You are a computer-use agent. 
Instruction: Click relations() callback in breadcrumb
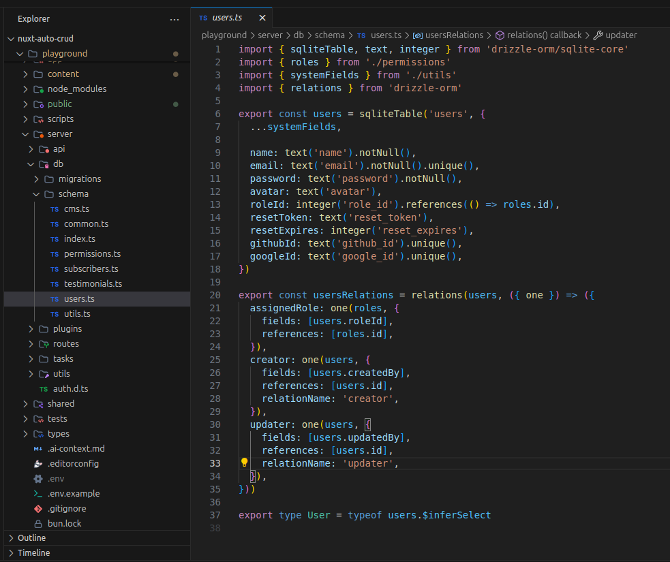[544, 35]
